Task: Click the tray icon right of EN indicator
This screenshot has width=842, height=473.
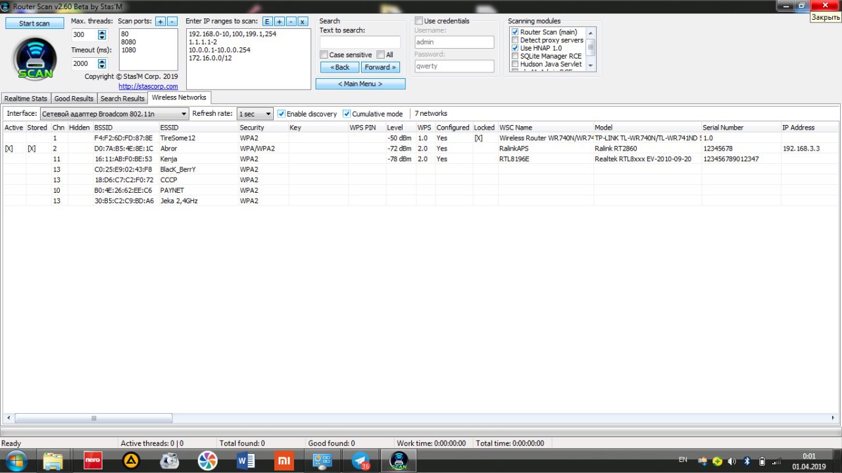Action: 703,461
